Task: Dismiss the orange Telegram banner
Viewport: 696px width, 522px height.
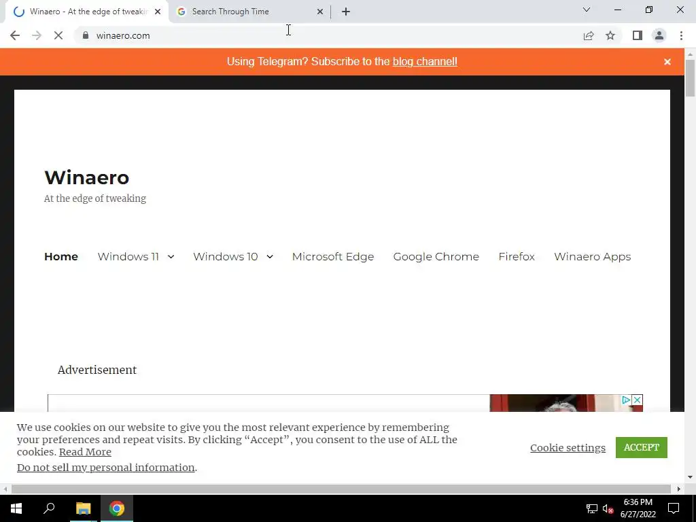Action: (x=667, y=62)
